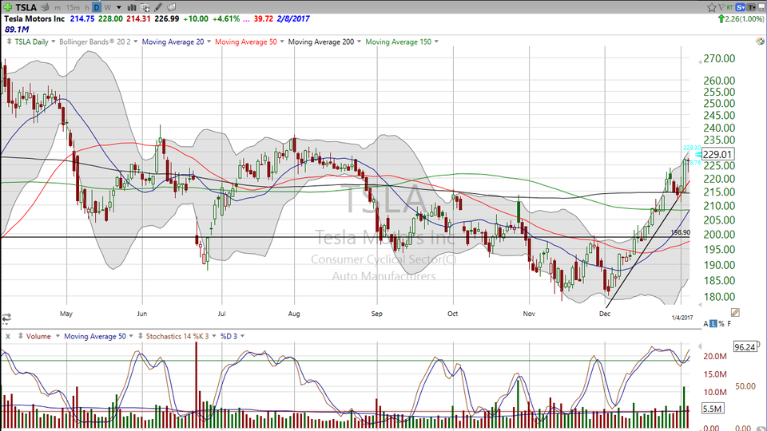Switch to the monthly 'm' timeframe
The image size is (767, 431).
[58, 8]
